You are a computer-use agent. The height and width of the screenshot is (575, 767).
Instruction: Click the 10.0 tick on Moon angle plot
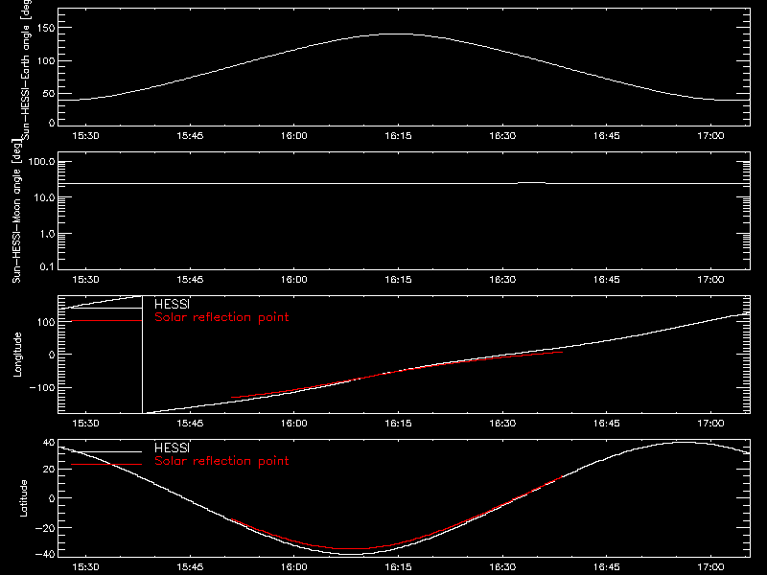click(x=44, y=197)
